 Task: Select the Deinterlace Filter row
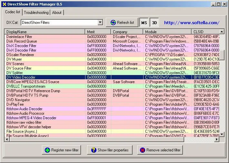112,37
